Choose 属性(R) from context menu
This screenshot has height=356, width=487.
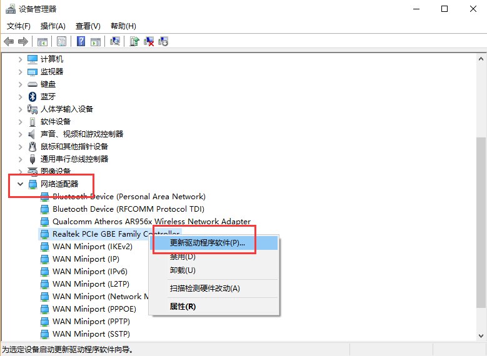coord(214,307)
